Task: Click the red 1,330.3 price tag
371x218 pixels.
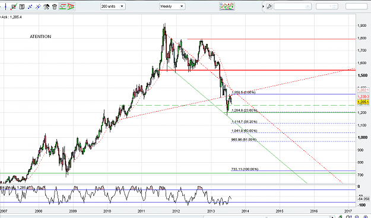Action: coord(363,97)
